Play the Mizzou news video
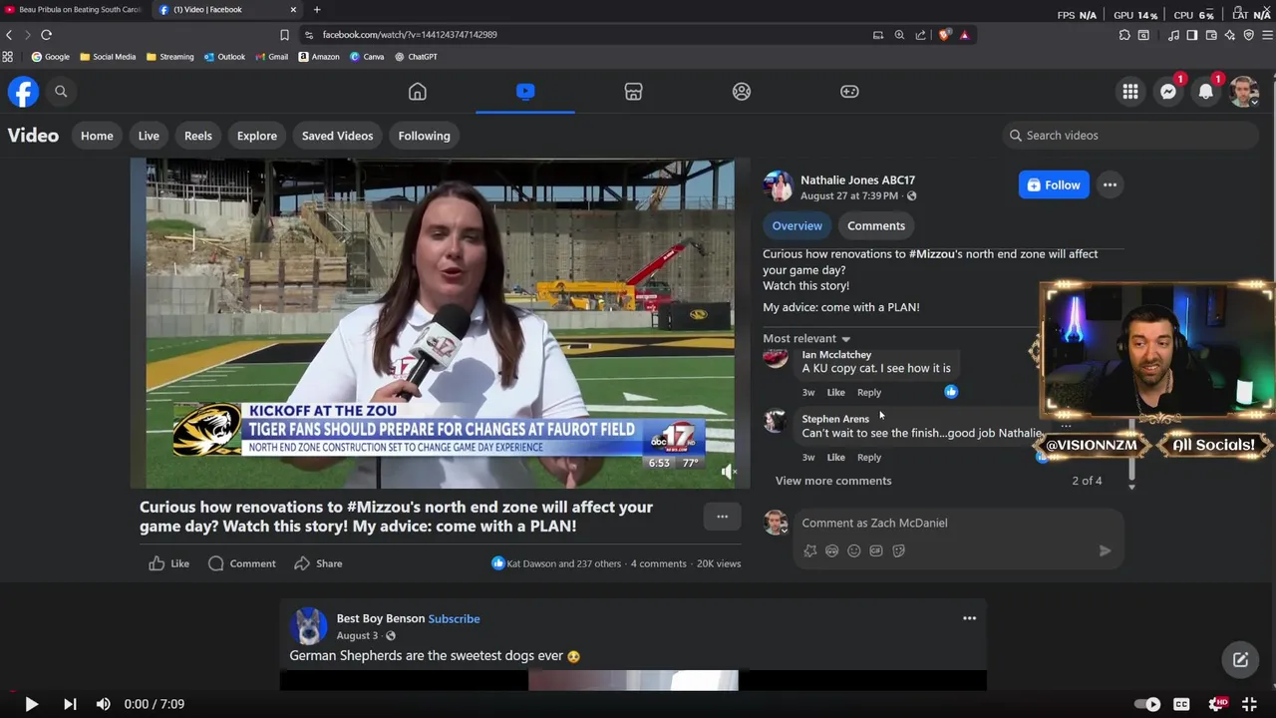Image resolution: width=1276 pixels, height=718 pixels. click(440, 324)
